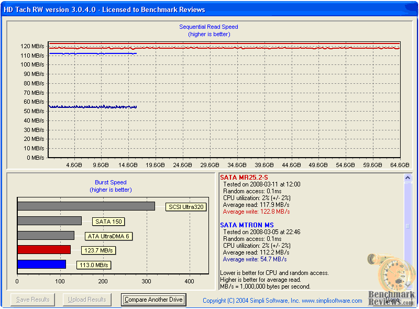The image size is (419, 309).
Task: Click the 60 MB/s axis label
Action: [34, 102]
